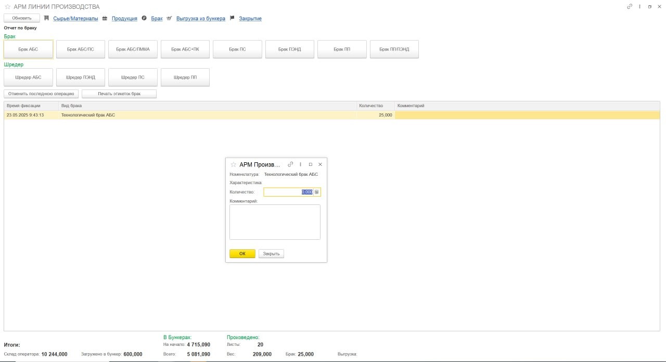
Task: Open the Сырье/Материалы section
Action: click(x=75, y=18)
